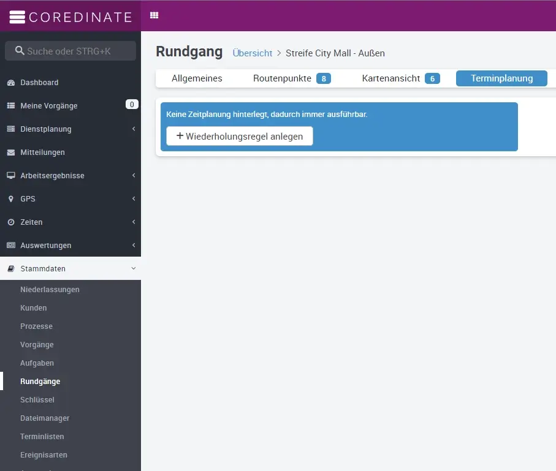Click the Auswertungen report icon

10,246
